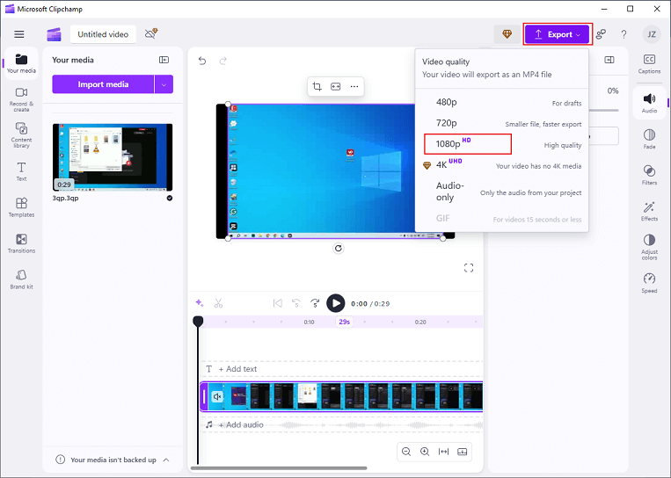The width and height of the screenshot is (671, 478).
Task: Click the AI sparkle auto-compose icon
Action: (200, 303)
